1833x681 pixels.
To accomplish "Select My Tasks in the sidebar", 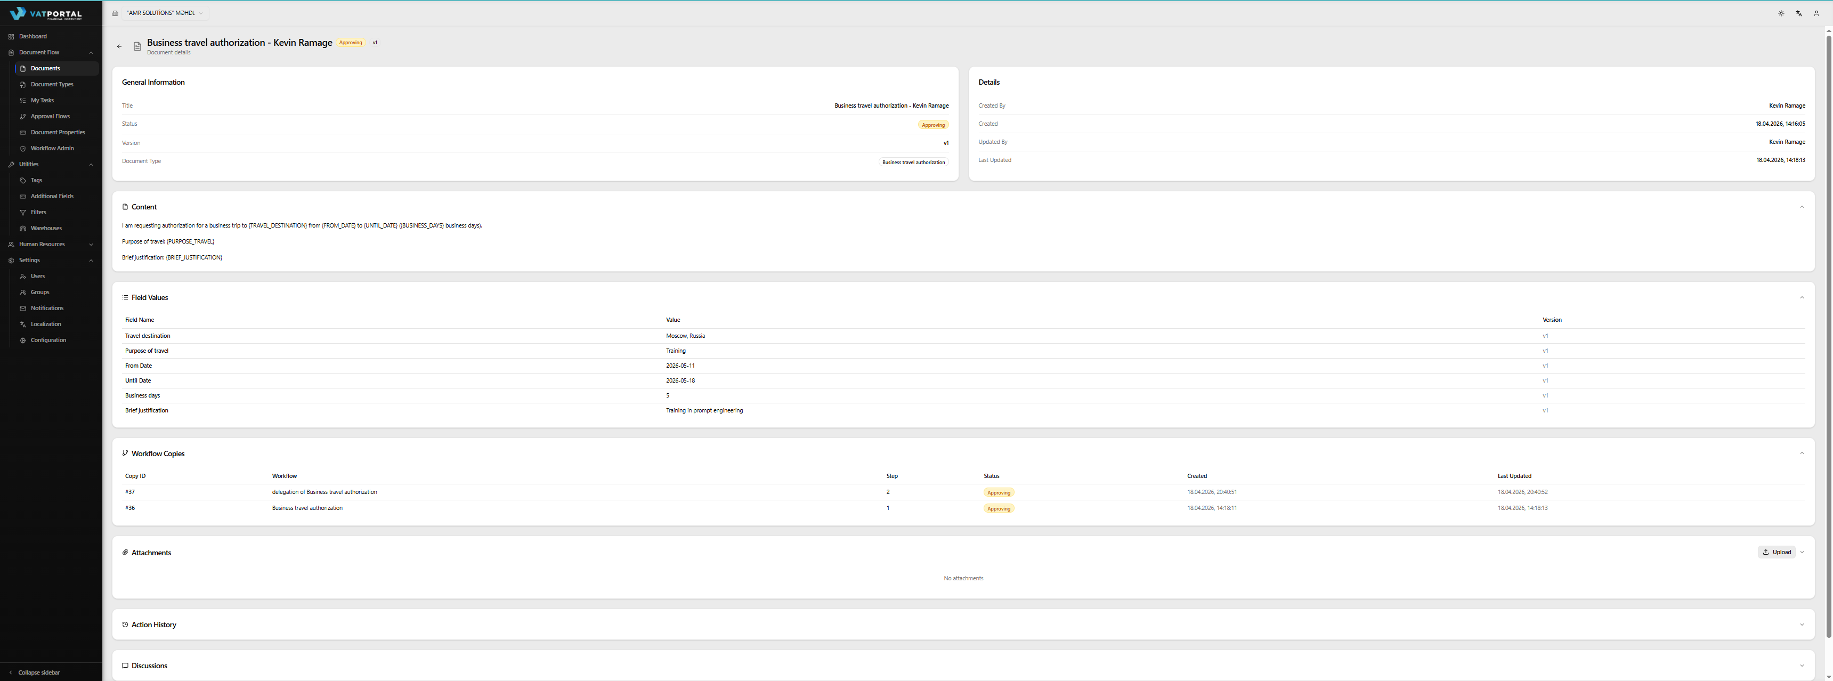I will (x=43, y=100).
